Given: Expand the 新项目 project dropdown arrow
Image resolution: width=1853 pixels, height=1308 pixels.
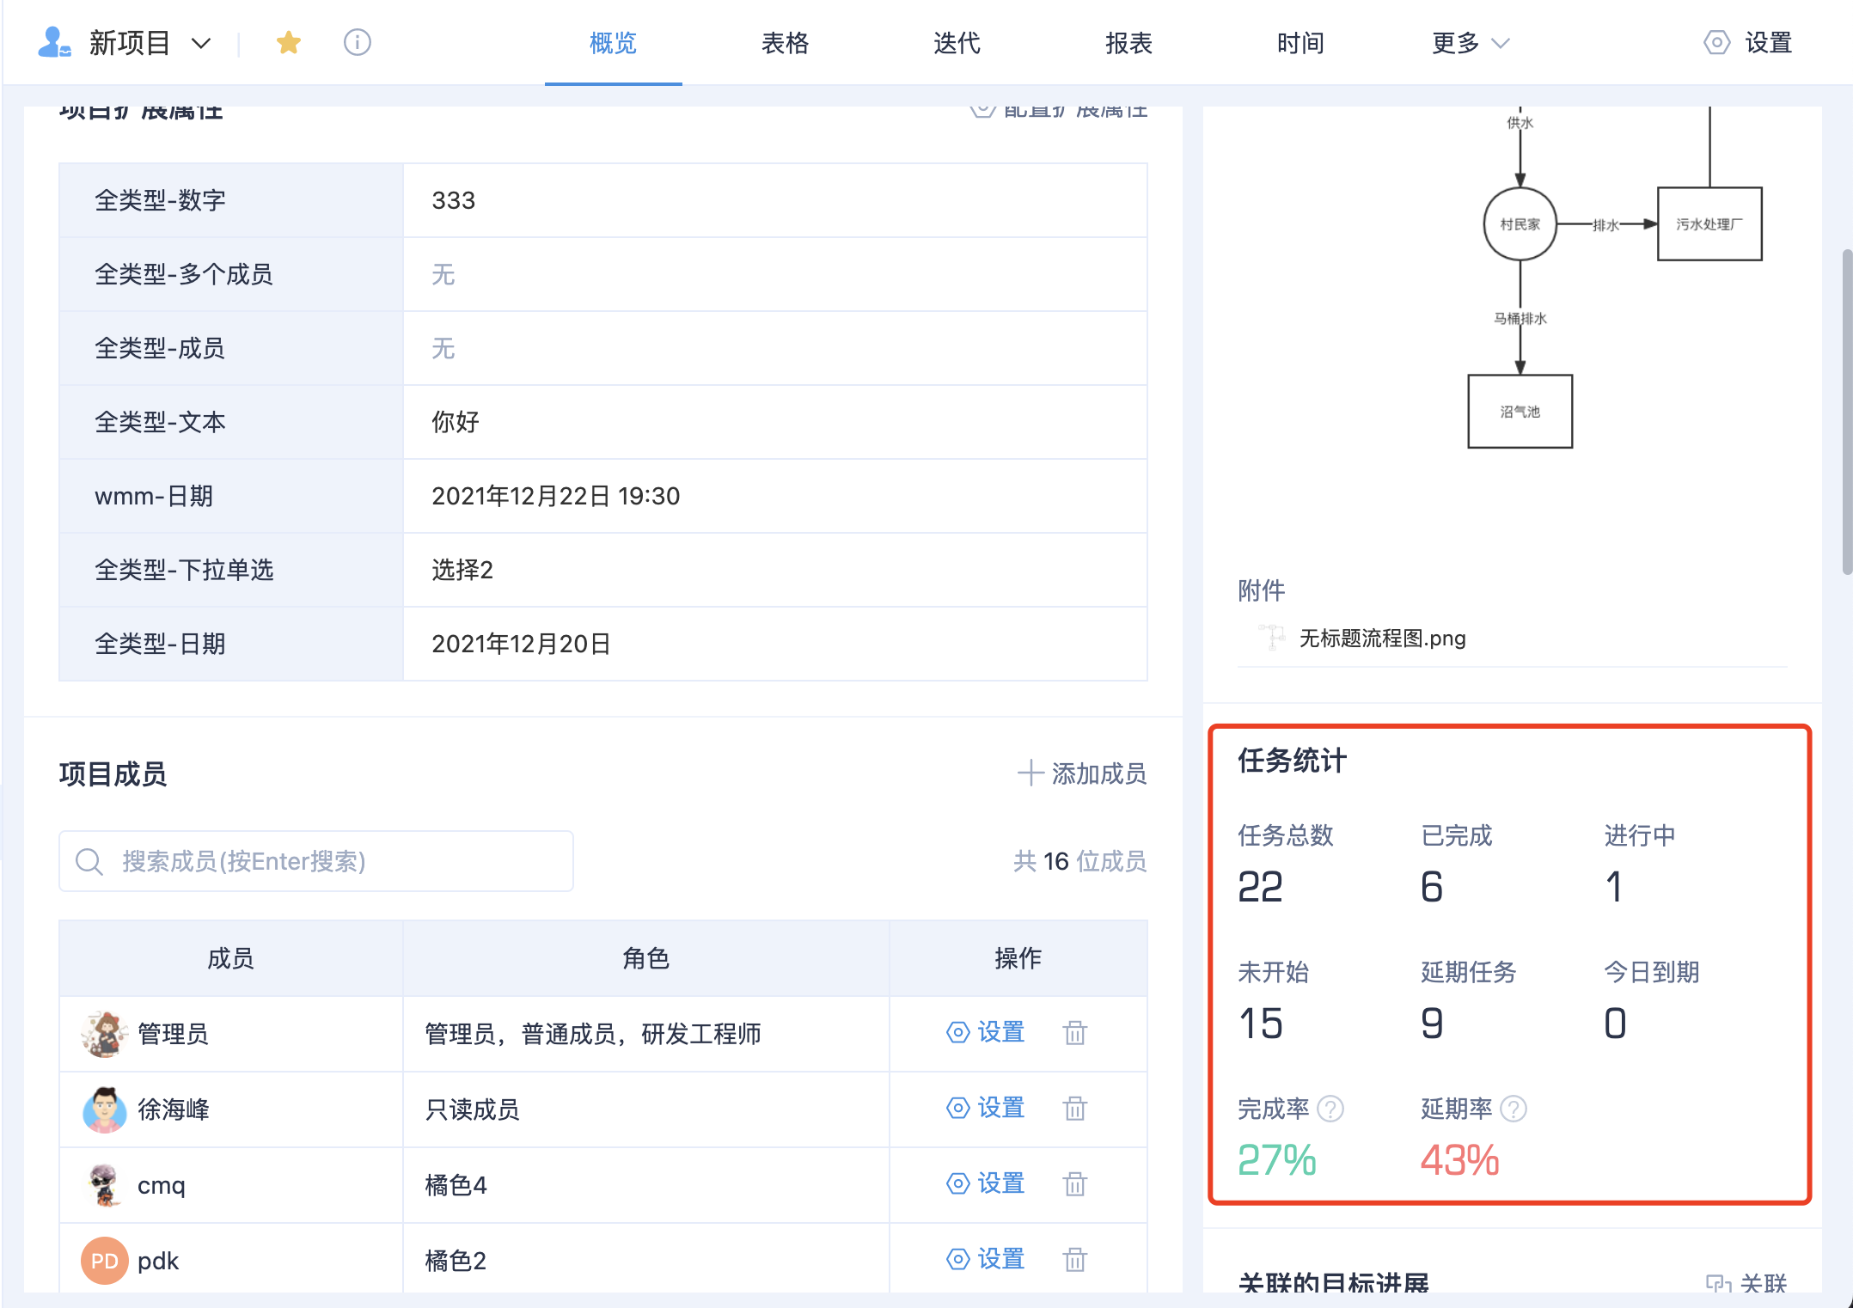Looking at the screenshot, I should 201,43.
